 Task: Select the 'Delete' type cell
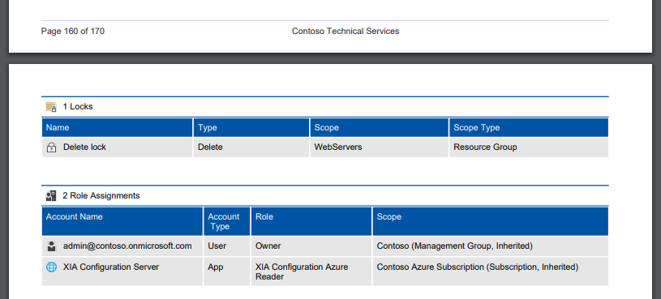tap(251, 147)
